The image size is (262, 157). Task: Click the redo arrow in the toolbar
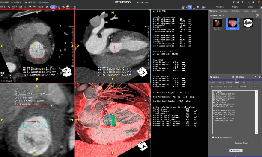click(x=34, y=7)
